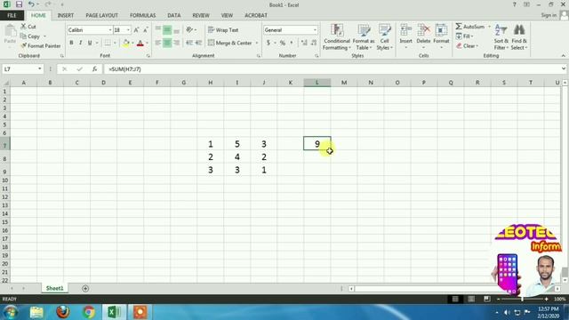The height and width of the screenshot is (320, 569).
Task: Select the Format Painter brush
Action: pos(41,45)
